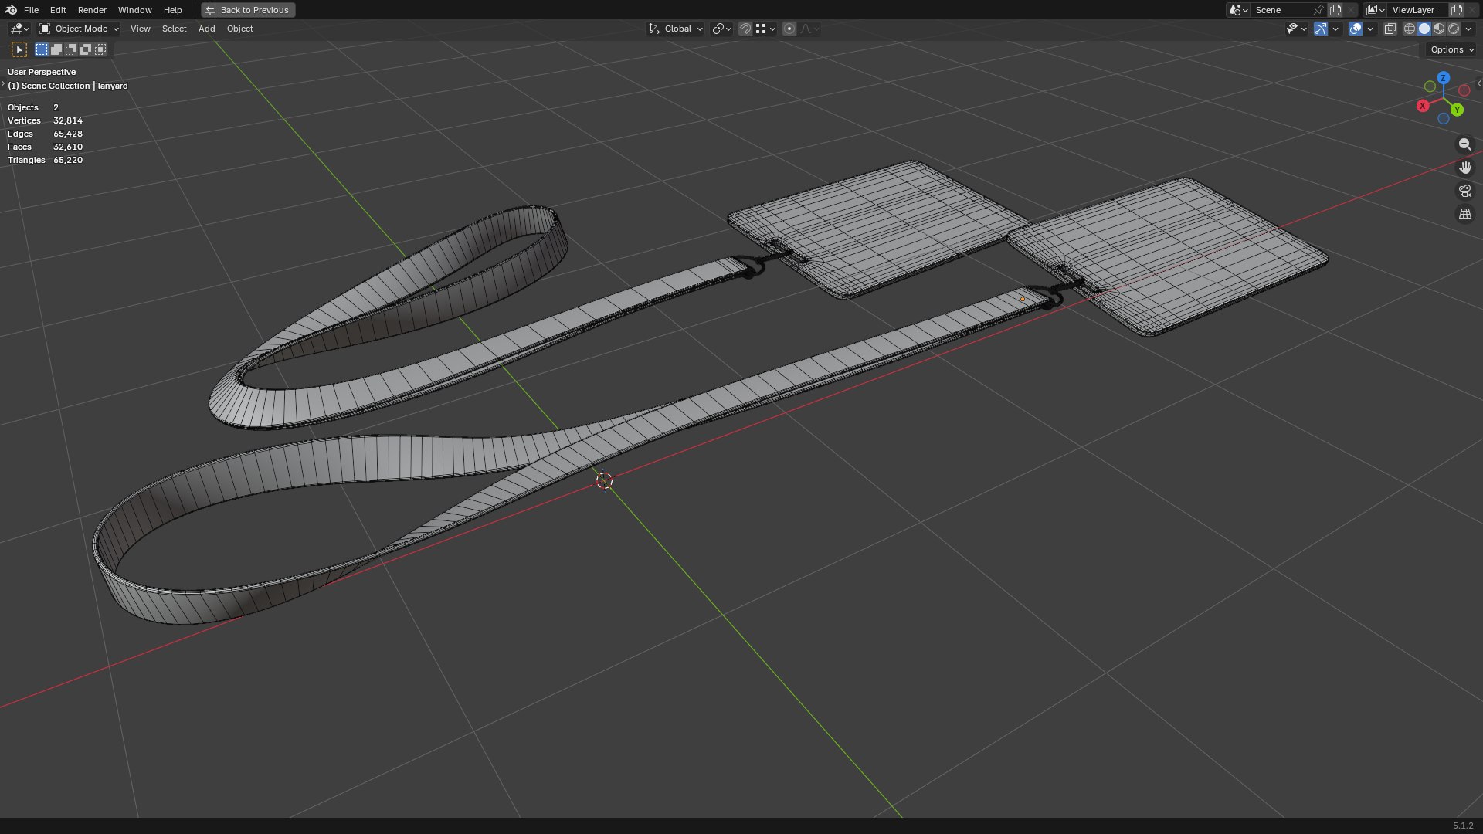Click the Blender logo icon

11,10
